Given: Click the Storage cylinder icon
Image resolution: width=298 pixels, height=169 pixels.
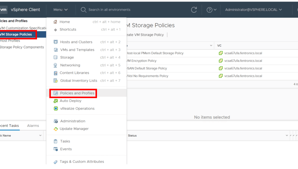Looking at the screenshot, I should (56, 57).
